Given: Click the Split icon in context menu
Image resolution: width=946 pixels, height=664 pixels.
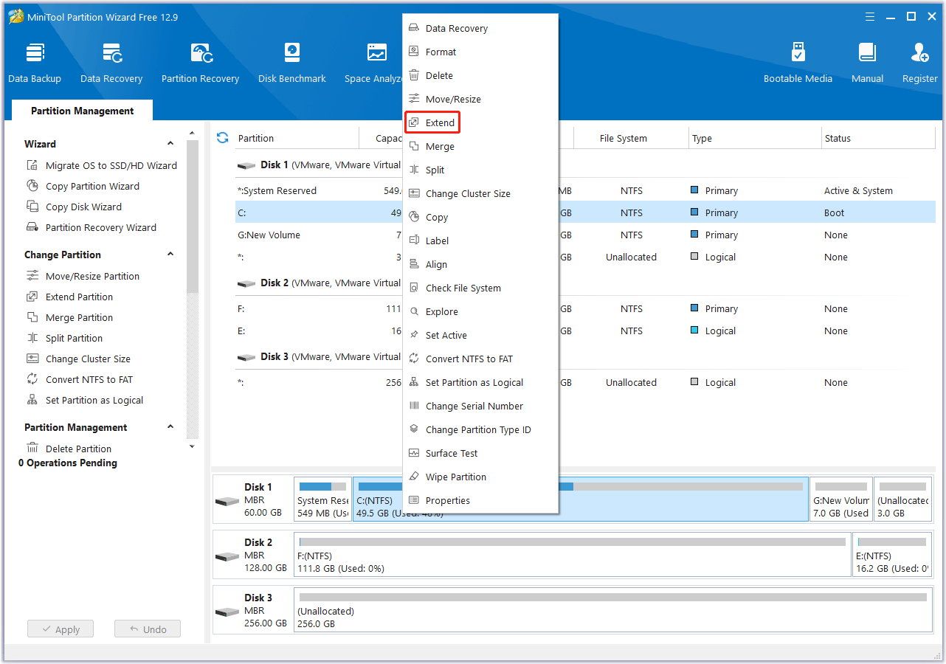Looking at the screenshot, I should click(414, 170).
